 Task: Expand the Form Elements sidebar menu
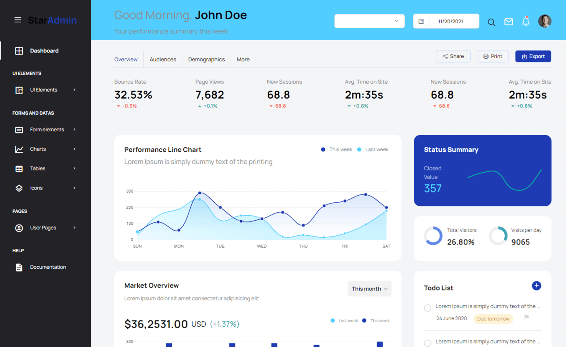click(x=46, y=129)
